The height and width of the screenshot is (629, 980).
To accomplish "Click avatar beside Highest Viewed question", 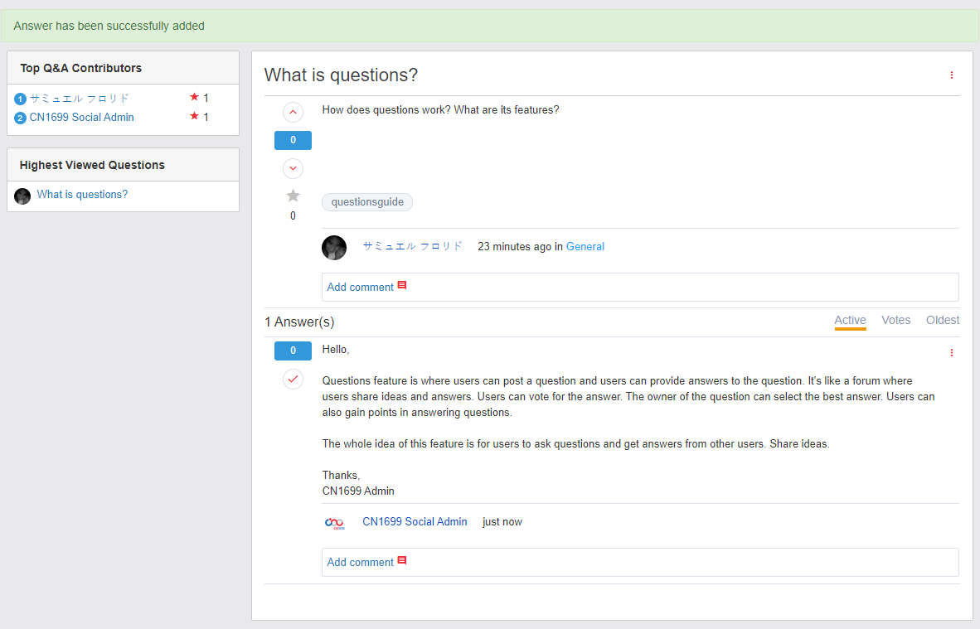I will (22, 196).
